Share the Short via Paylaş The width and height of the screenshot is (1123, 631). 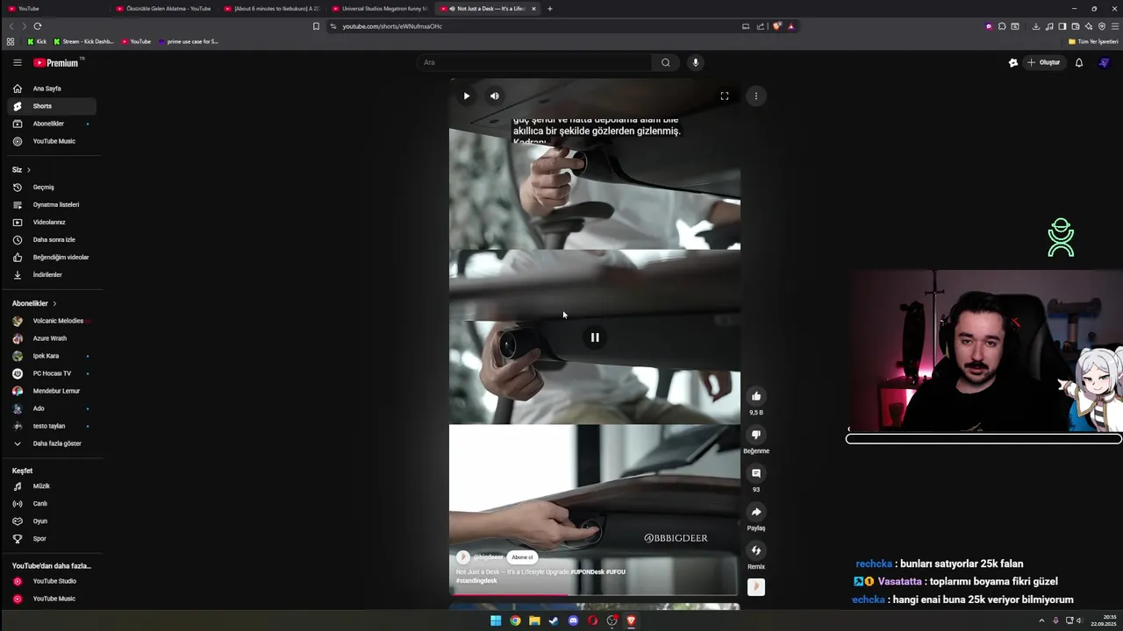pos(756,512)
